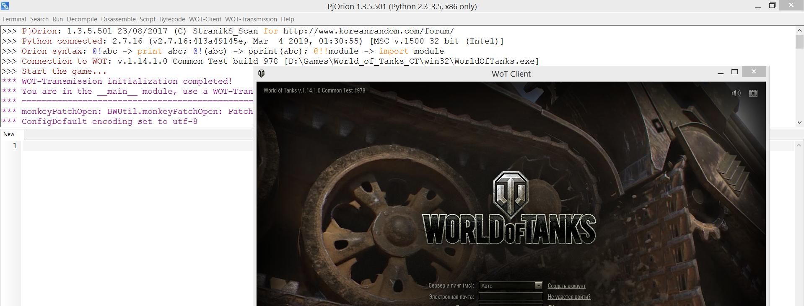The image size is (804, 306).
Task: Open the Создать аккаунт link
Action: point(566,286)
